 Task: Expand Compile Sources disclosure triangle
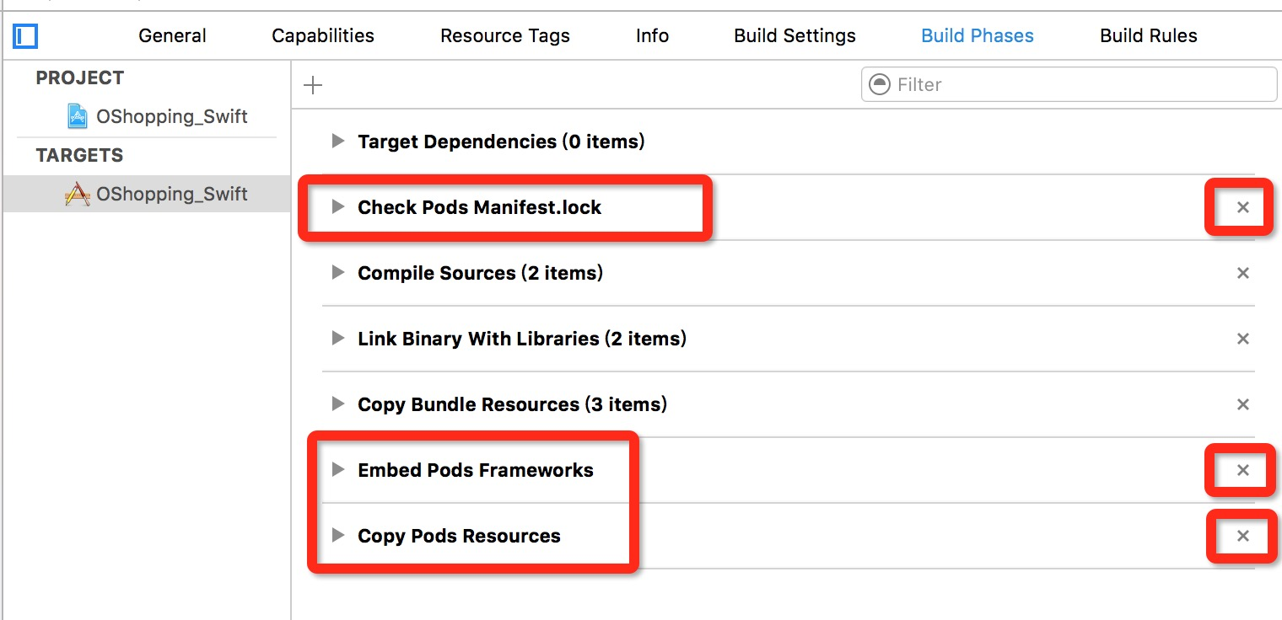[338, 272]
